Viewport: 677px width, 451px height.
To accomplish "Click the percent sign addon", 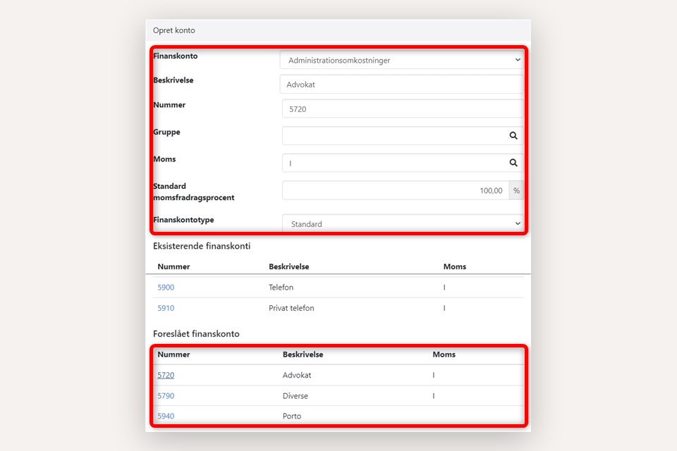I will point(516,190).
